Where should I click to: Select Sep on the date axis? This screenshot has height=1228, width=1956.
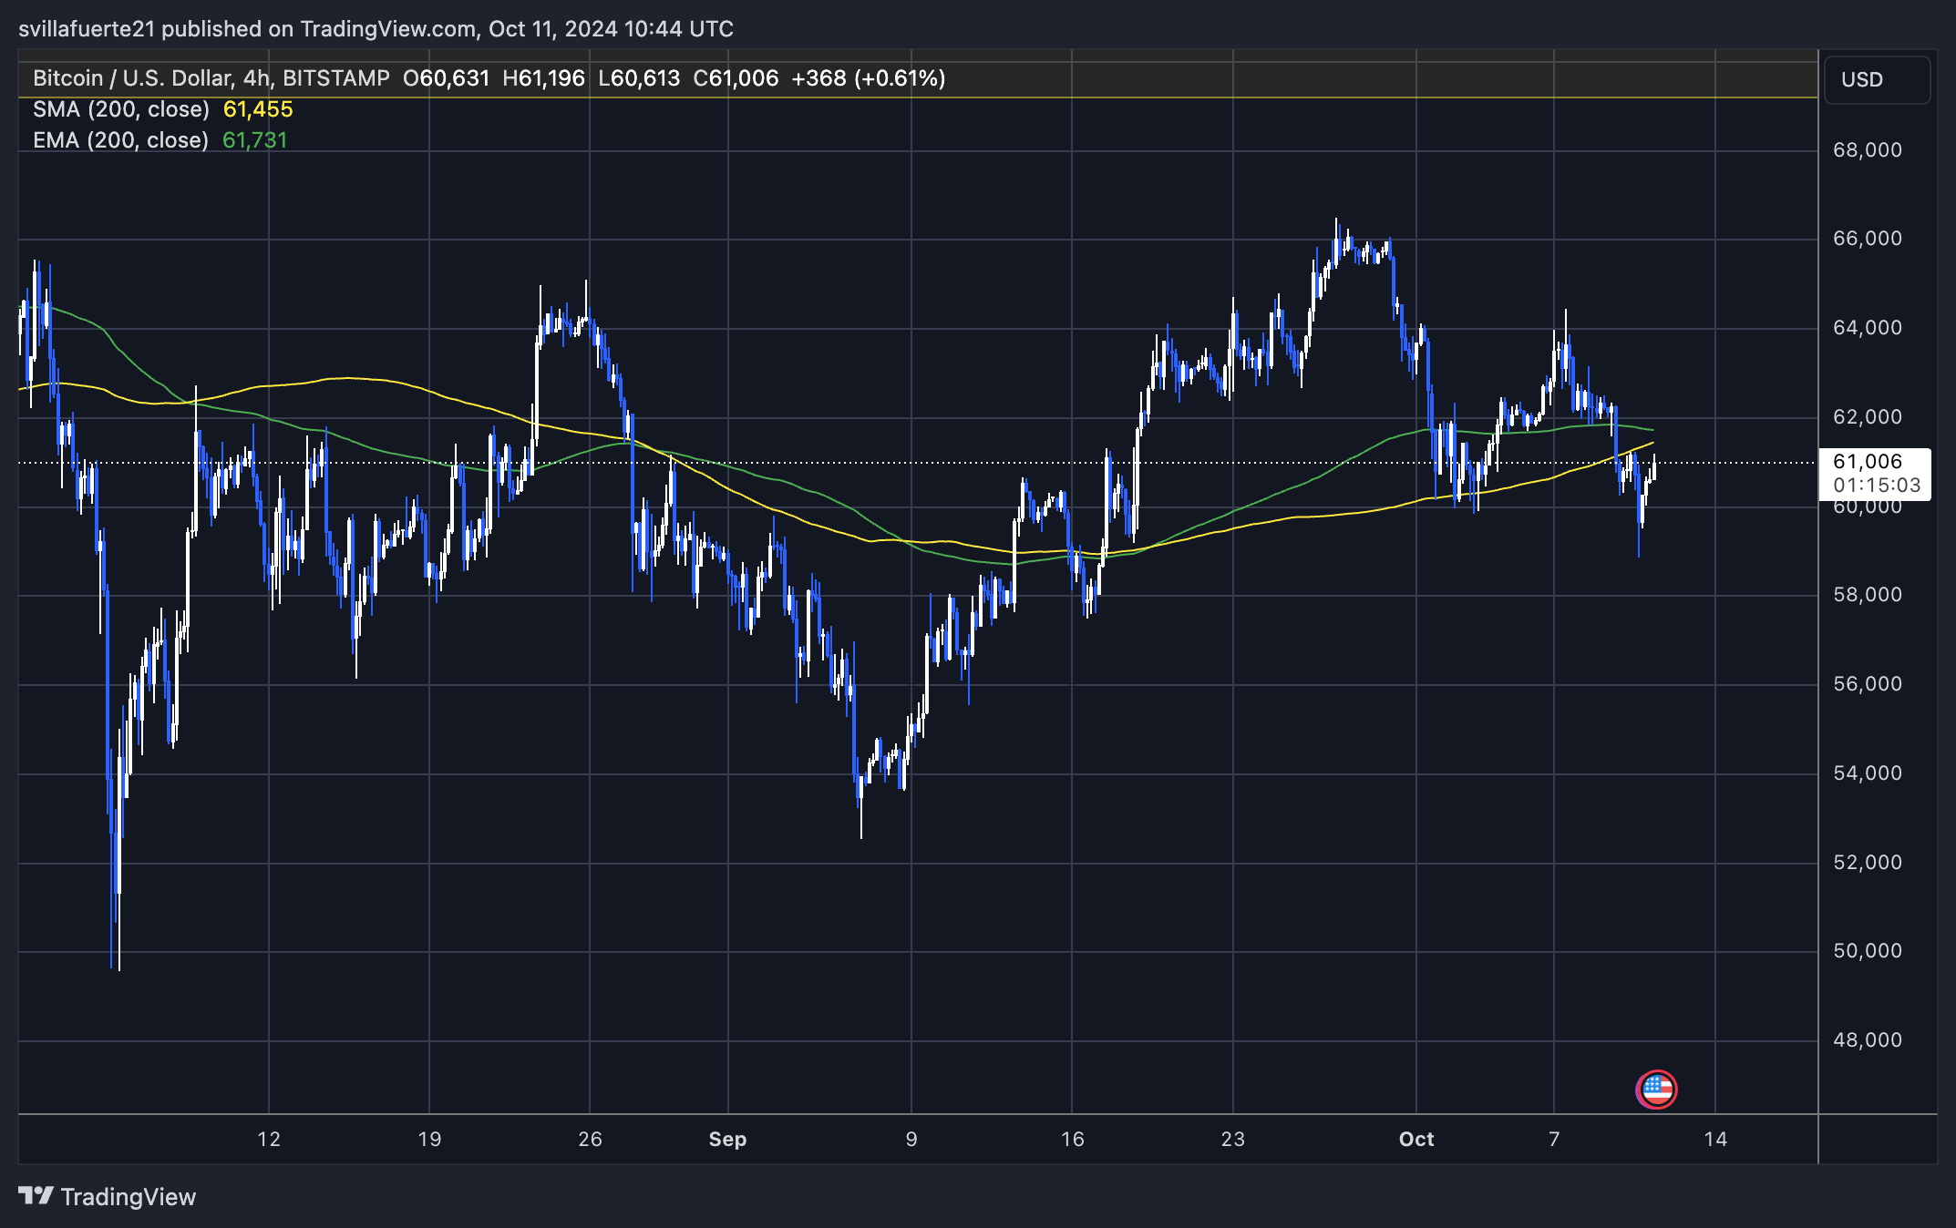(726, 1139)
